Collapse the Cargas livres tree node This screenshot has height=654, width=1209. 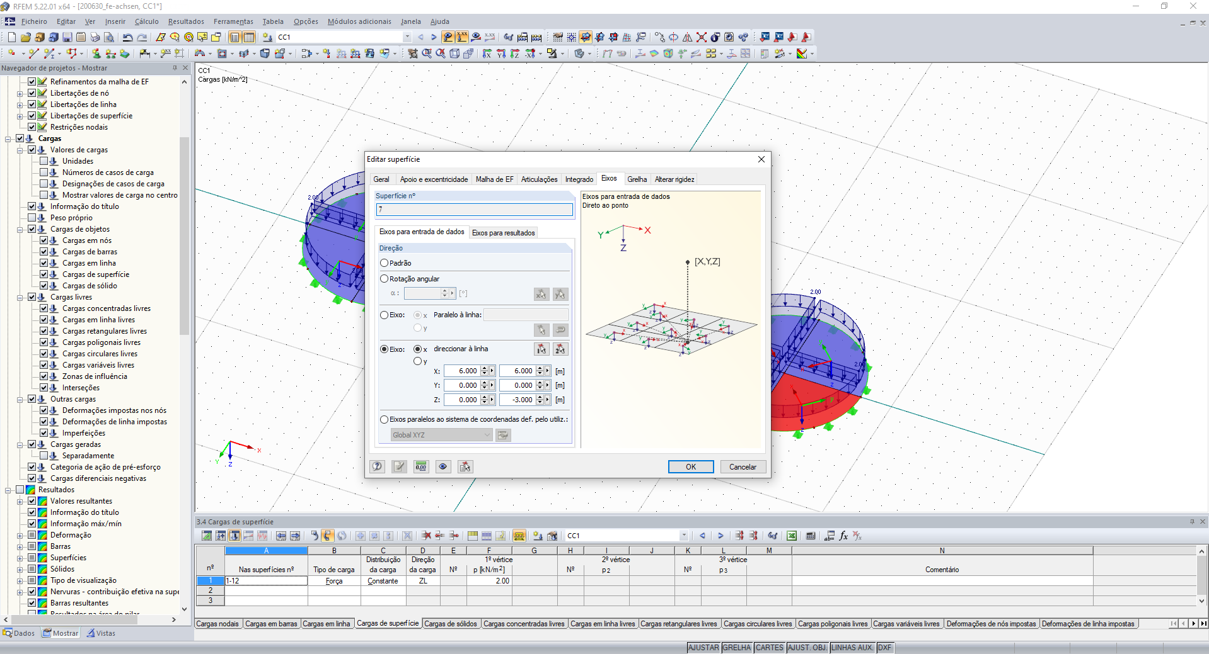(x=20, y=297)
